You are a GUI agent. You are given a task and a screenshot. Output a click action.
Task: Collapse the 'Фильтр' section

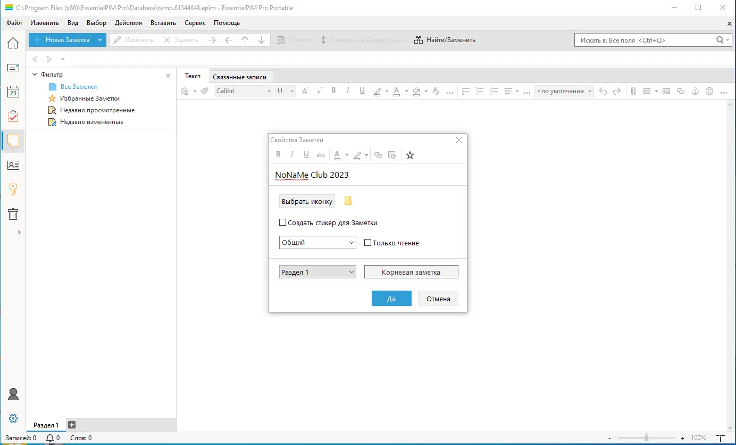pyautogui.click(x=35, y=75)
